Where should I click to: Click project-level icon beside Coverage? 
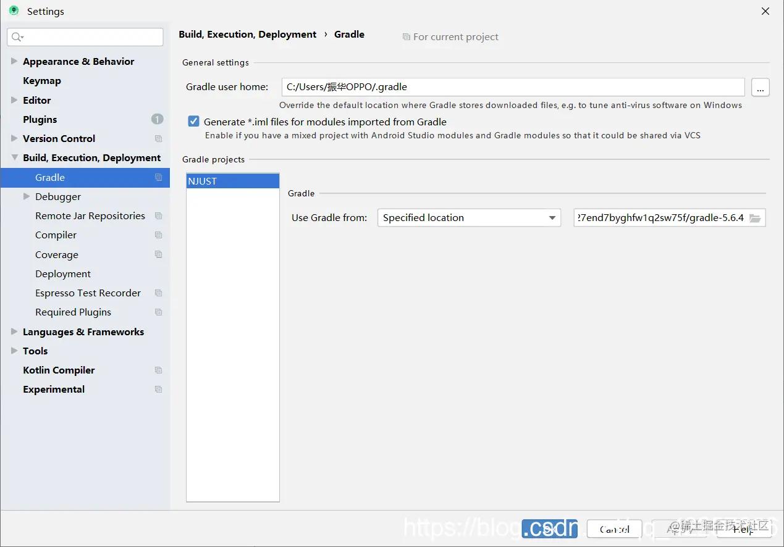[158, 255]
